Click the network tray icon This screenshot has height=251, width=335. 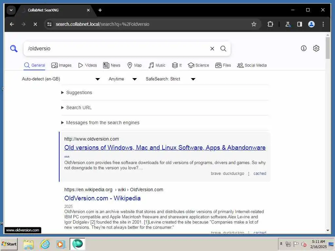pyautogui.click(x=288, y=244)
